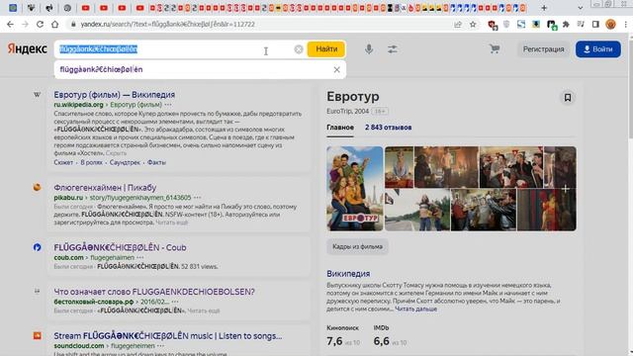
Task: Jump to the Сюжет section link
Action: tap(63, 162)
